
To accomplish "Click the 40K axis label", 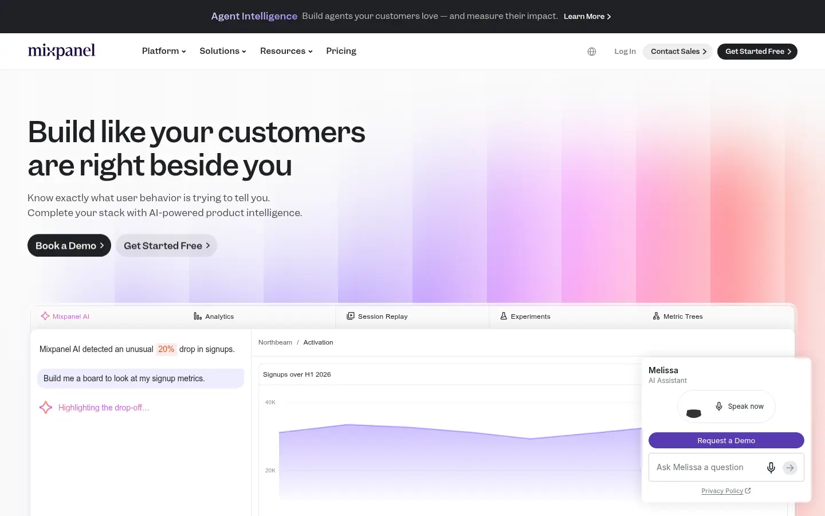I will (270, 402).
